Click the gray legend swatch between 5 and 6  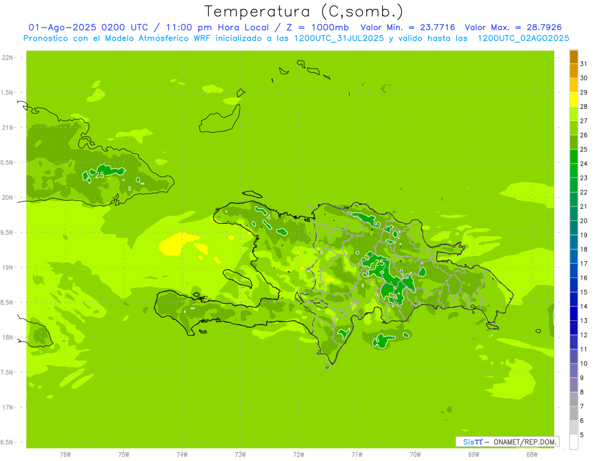click(x=574, y=428)
